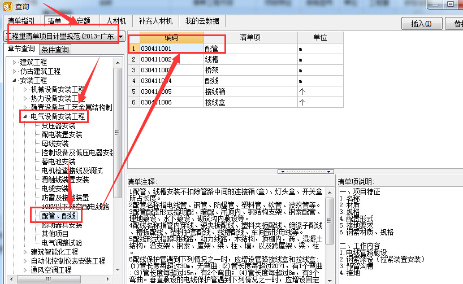This screenshot has width=463, height=284.
Task: Select 电气调整试验 tree item
Action: [x=62, y=243]
